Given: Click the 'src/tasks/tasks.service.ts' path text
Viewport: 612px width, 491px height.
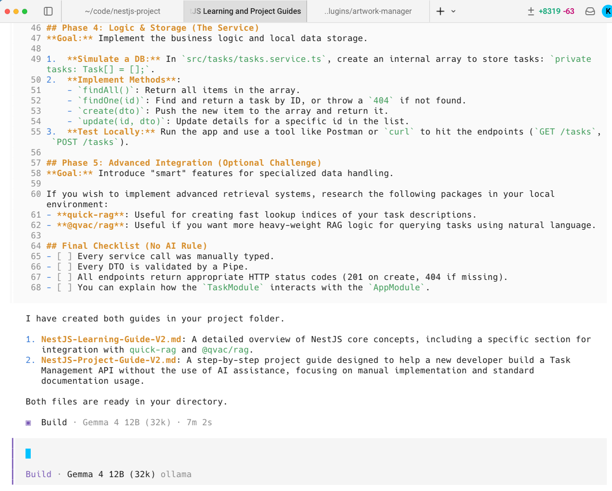Looking at the screenshot, I should click(x=254, y=59).
